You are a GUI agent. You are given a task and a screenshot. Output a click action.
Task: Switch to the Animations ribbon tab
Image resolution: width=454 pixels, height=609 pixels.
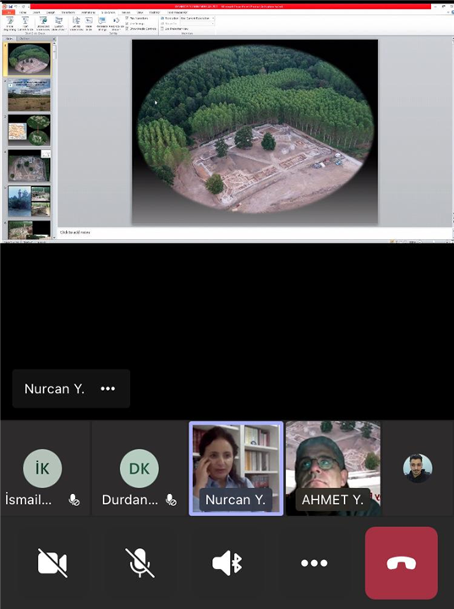point(88,13)
